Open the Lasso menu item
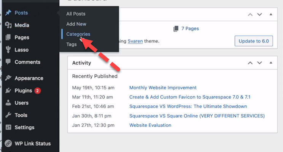283x152 pixels. click(21, 50)
